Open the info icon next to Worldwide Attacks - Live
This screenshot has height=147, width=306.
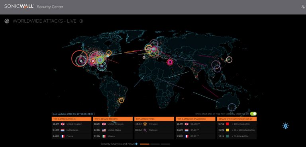click(81, 21)
